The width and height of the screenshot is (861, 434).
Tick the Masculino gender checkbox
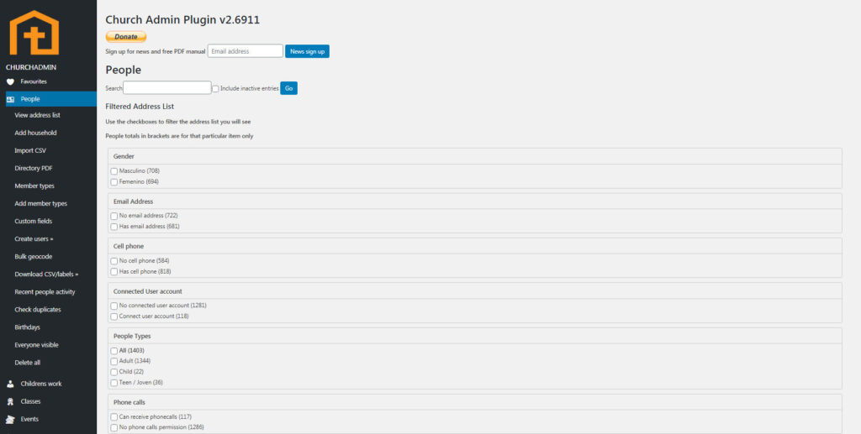click(x=114, y=171)
